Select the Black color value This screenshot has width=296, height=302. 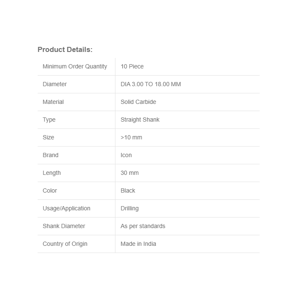tap(128, 190)
